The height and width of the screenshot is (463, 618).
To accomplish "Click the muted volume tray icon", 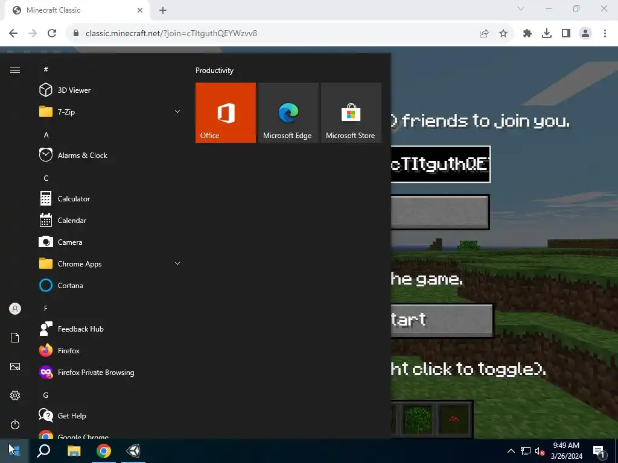I will [x=540, y=451].
